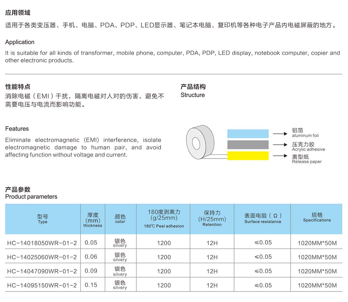Click the '型号 Type' column header
The height and width of the screenshot is (302, 348).
point(43,219)
